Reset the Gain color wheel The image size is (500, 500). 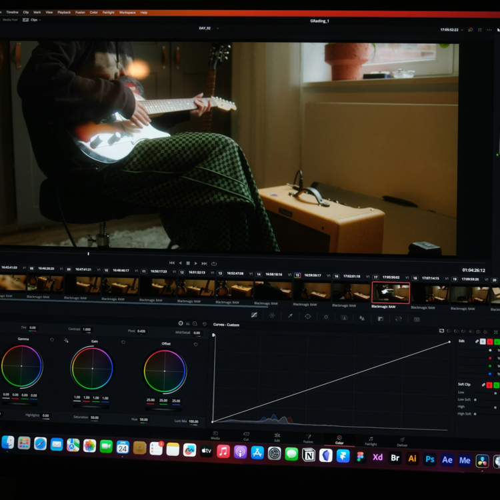coord(123,343)
